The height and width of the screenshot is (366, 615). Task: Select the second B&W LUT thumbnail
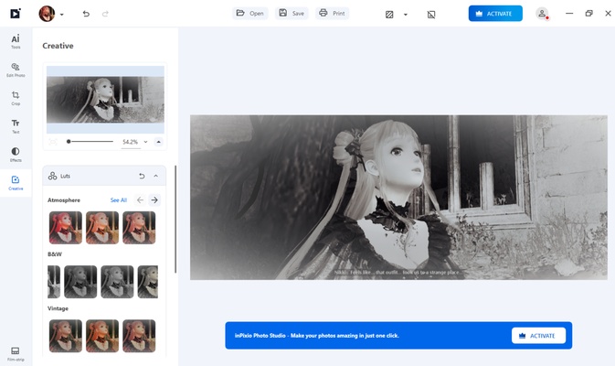tap(80, 282)
